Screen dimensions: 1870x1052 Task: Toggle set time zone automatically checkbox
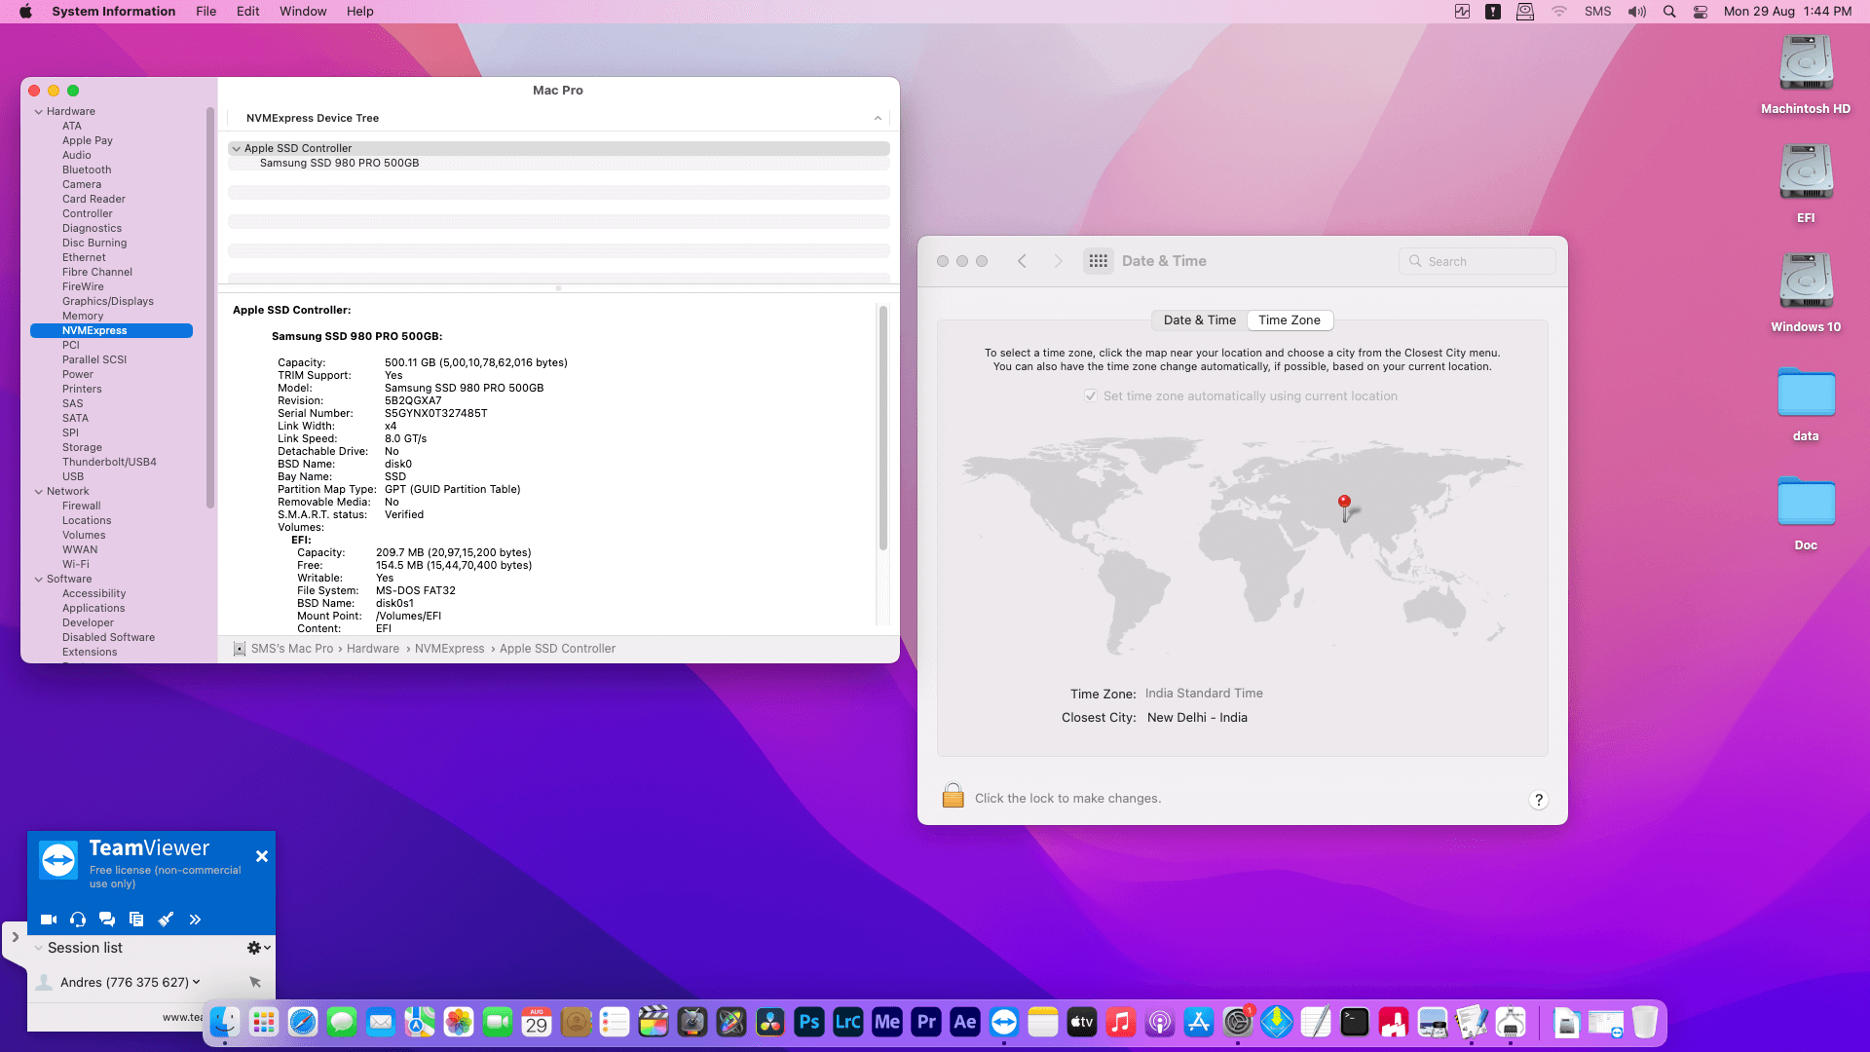tap(1091, 395)
